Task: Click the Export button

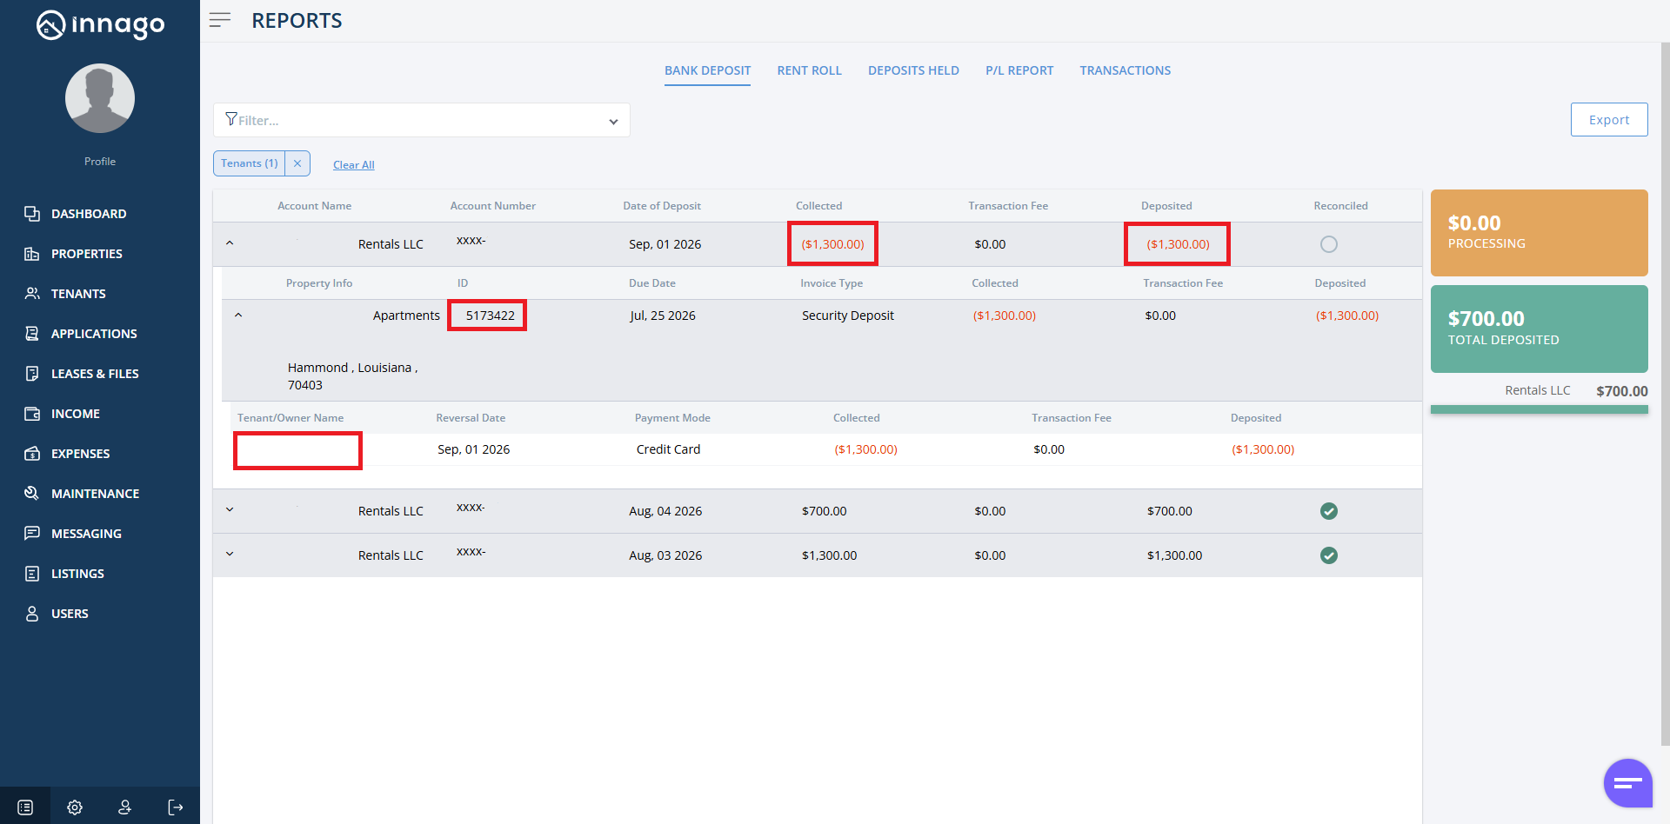Action: [x=1609, y=120]
